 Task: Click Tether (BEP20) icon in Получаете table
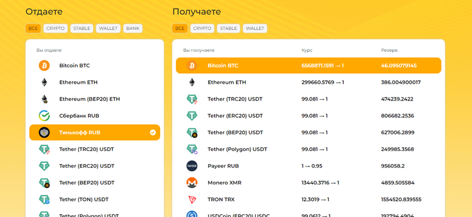coord(192,133)
